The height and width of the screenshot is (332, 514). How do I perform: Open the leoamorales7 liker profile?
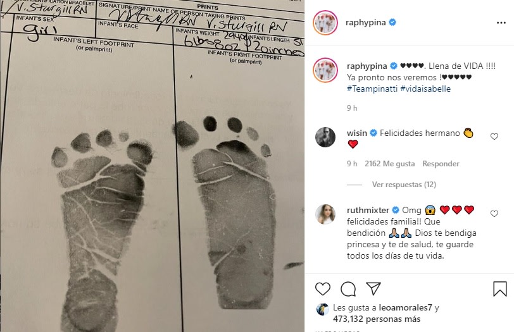pyautogui.click(x=406, y=308)
